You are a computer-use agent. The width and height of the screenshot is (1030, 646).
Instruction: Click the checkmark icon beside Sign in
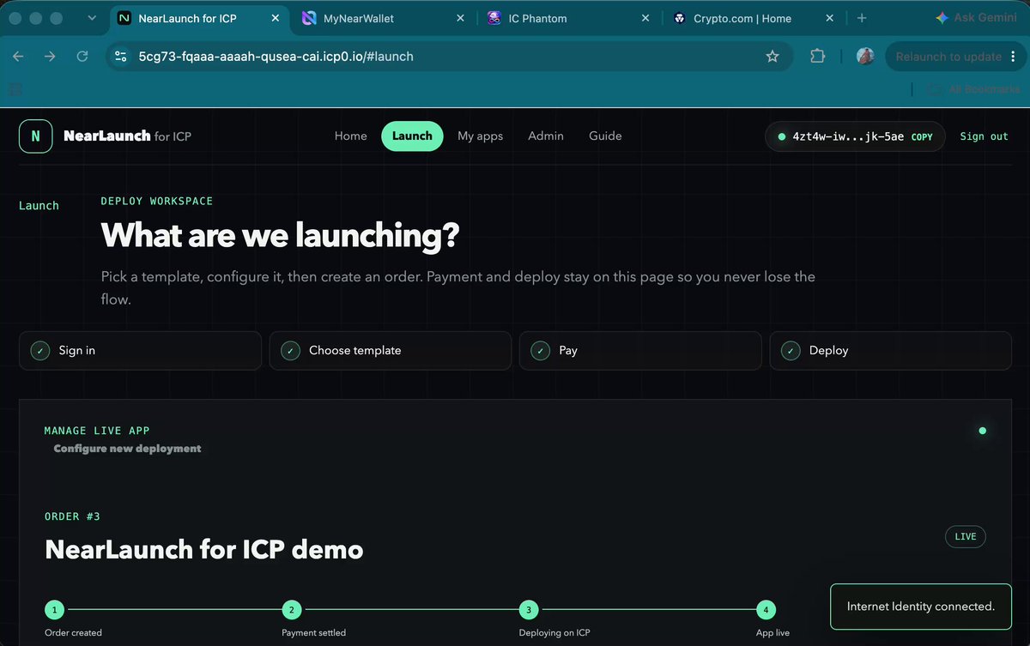[40, 351]
